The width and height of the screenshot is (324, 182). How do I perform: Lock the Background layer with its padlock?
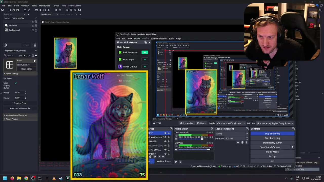tap(36, 30)
